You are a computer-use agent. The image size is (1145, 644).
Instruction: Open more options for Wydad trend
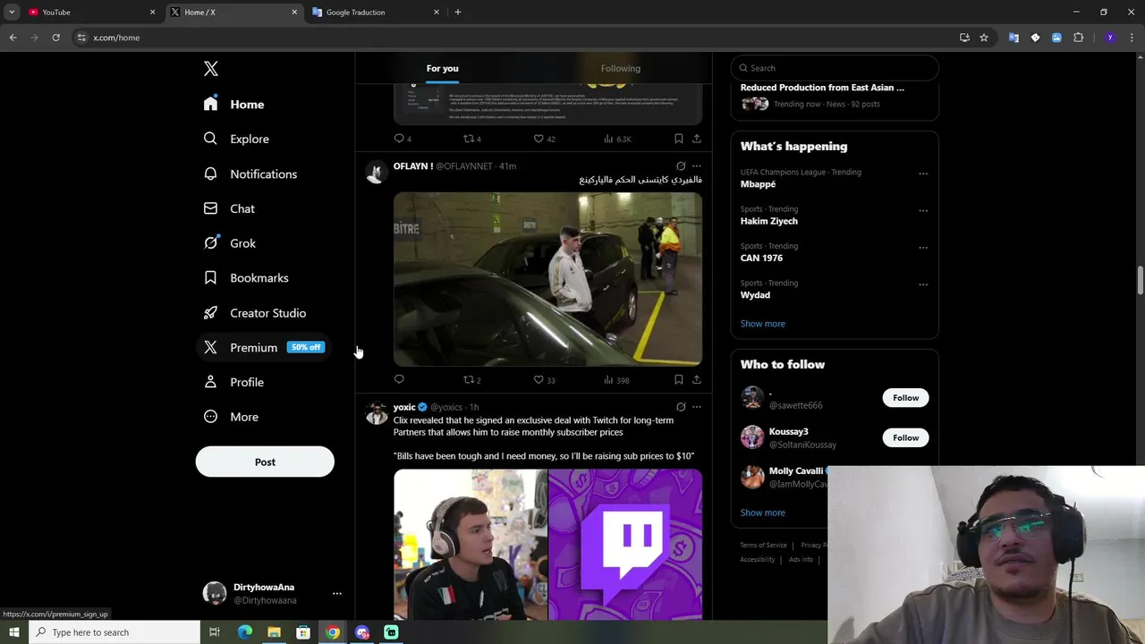click(923, 284)
